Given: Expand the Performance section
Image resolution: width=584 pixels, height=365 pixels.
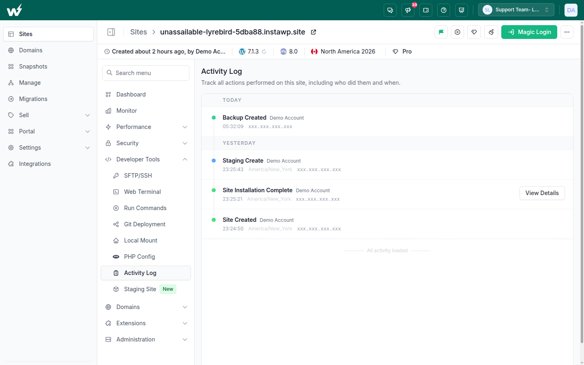Looking at the screenshot, I should [146, 127].
